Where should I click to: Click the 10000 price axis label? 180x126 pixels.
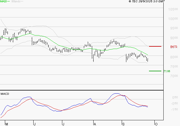pos(173,19)
